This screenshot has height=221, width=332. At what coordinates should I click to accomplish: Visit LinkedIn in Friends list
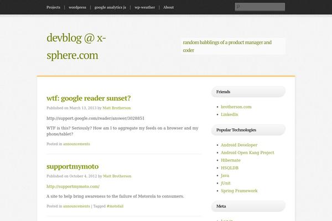coord(229,114)
